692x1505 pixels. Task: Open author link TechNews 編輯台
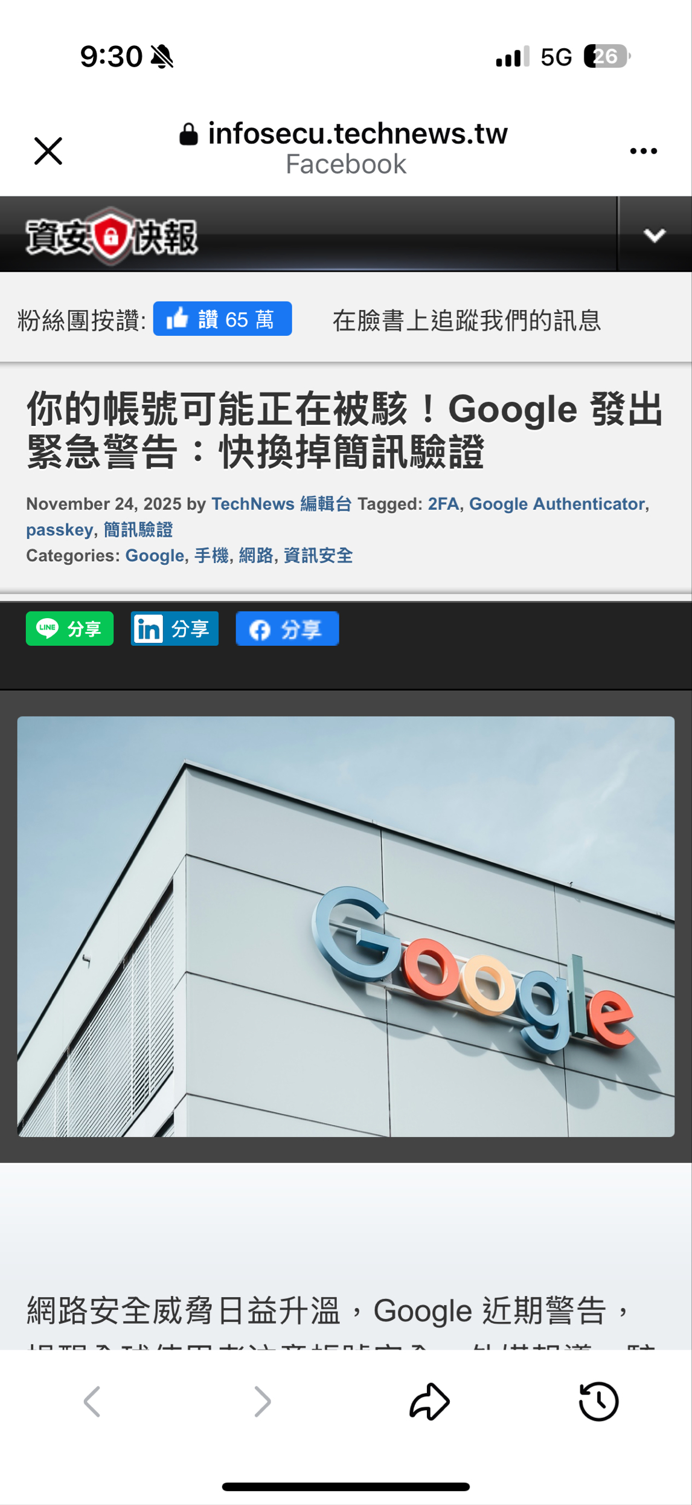point(281,504)
